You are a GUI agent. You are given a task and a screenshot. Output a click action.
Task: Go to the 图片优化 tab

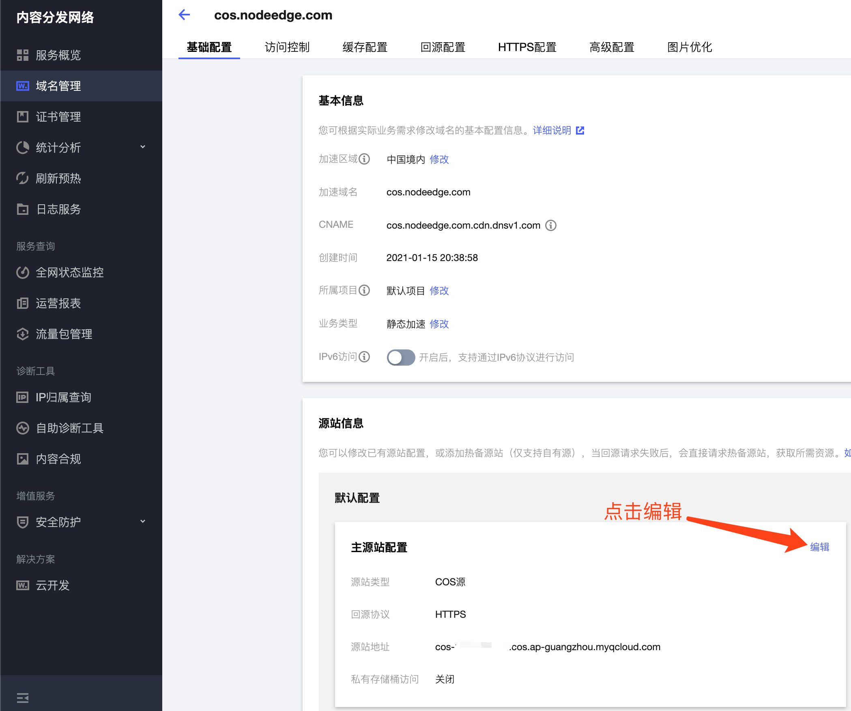coord(690,47)
